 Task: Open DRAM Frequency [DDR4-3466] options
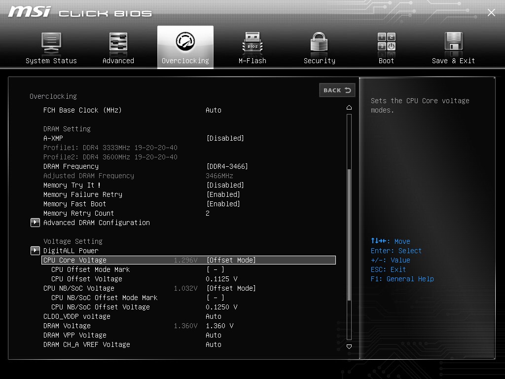click(x=227, y=166)
